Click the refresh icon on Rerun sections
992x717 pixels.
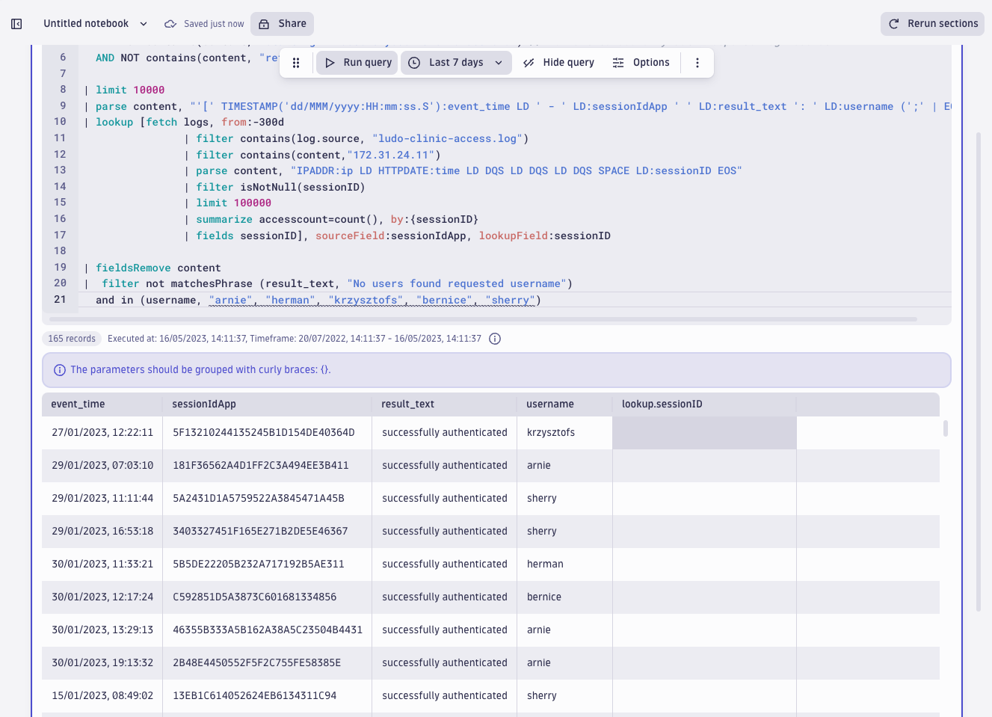(x=894, y=23)
